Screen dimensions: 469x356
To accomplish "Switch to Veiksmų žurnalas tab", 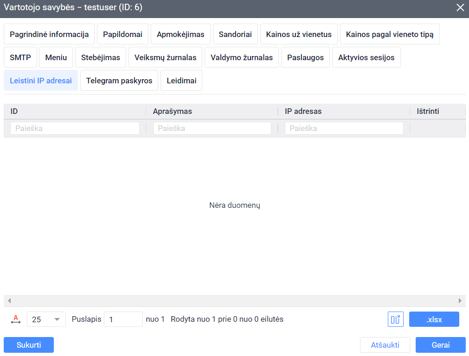I will coord(165,57).
